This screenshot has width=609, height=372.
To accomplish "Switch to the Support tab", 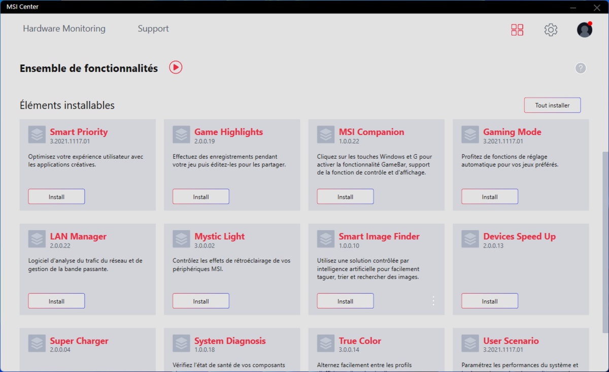I will coord(153,29).
